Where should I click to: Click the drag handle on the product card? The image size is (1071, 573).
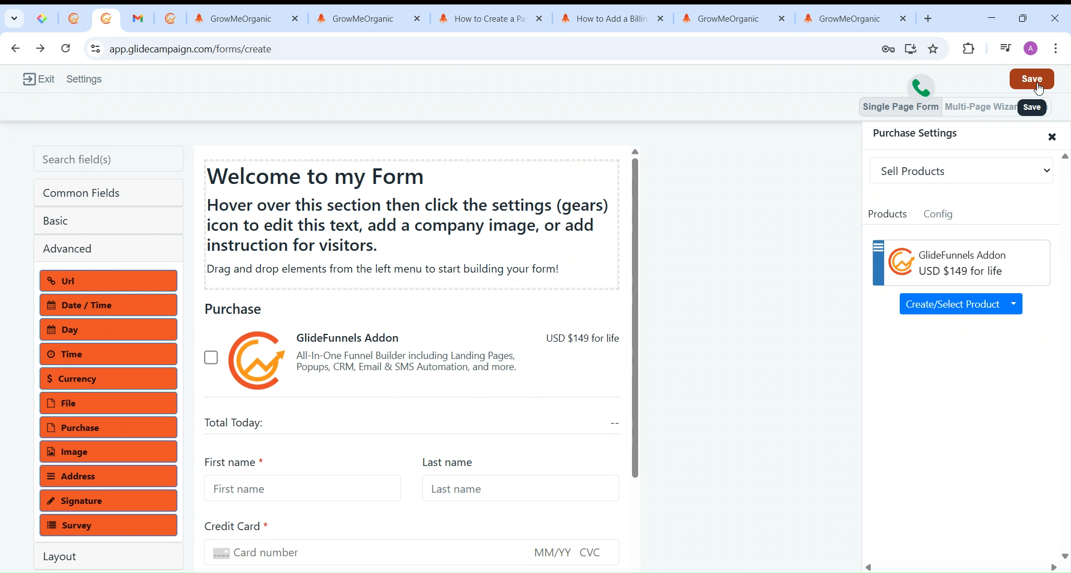[x=879, y=247]
